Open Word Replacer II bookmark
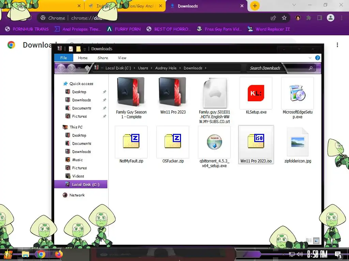This screenshot has height=261, width=349. pos(269,29)
